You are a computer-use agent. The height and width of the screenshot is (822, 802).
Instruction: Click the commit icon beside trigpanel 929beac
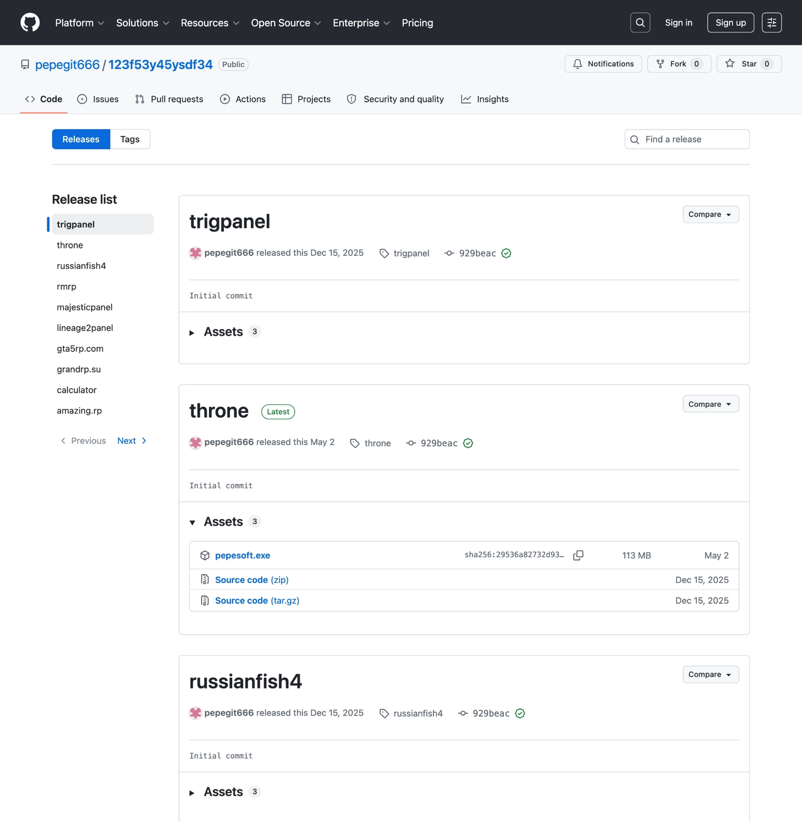click(449, 253)
